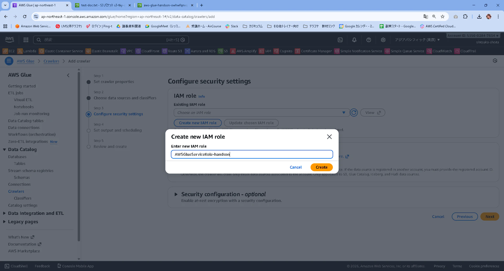Image resolution: width=504 pixels, height=271 pixels.
Task: Toggle the side navigation hamburger button
Action: coord(9,61)
